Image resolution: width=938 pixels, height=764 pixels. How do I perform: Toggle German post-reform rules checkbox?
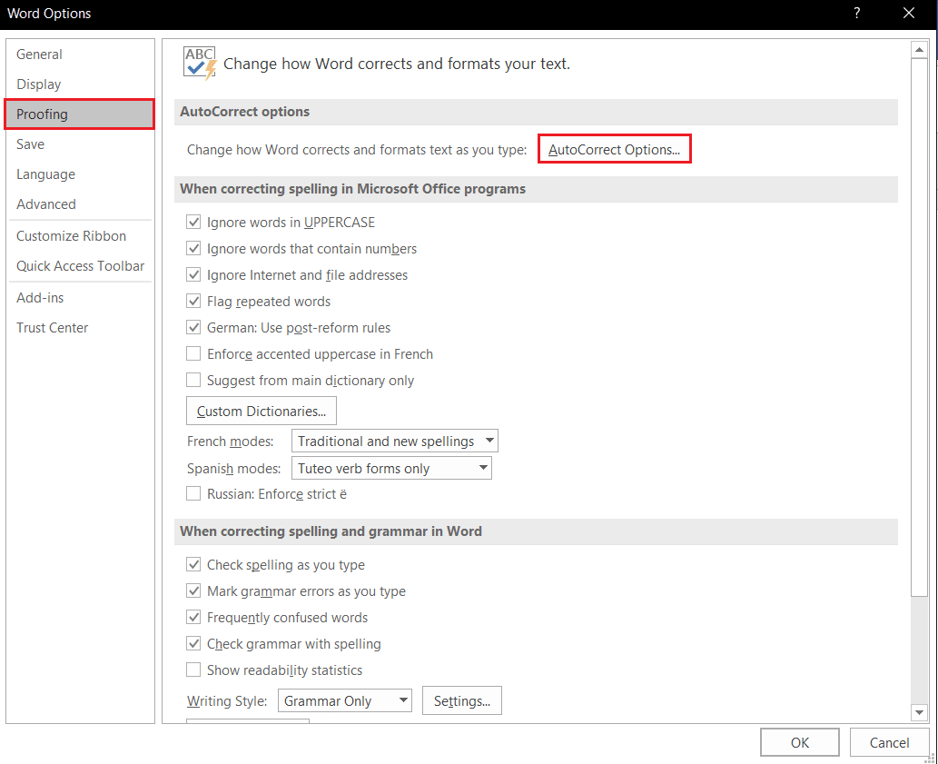(x=193, y=327)
